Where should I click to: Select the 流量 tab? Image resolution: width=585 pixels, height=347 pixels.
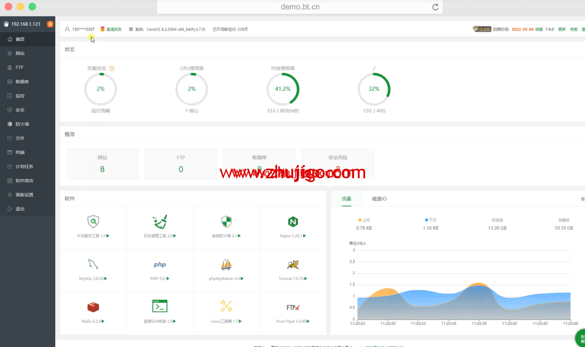pos(346,199)
